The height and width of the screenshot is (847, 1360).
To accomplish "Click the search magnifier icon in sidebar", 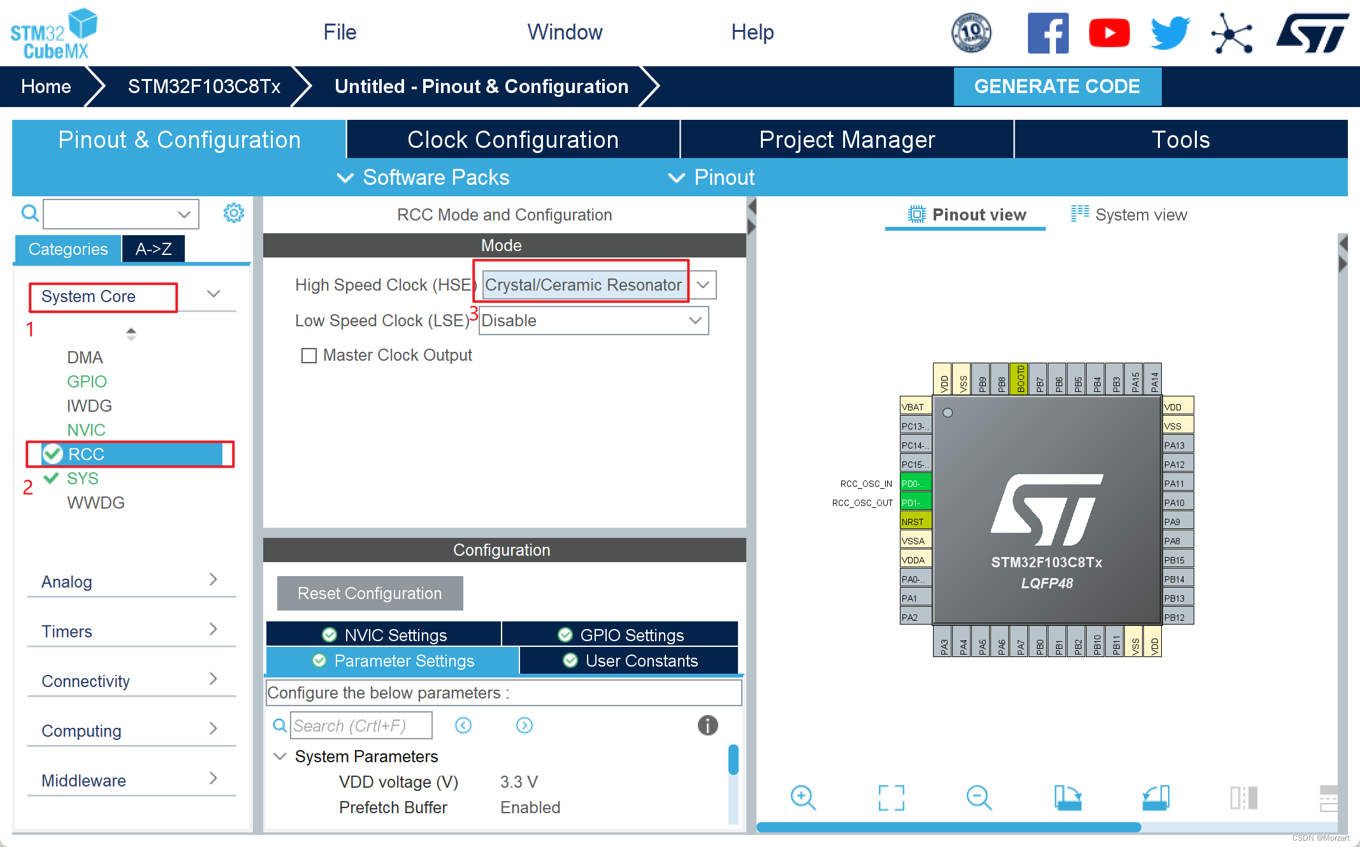I will point(31,214).
